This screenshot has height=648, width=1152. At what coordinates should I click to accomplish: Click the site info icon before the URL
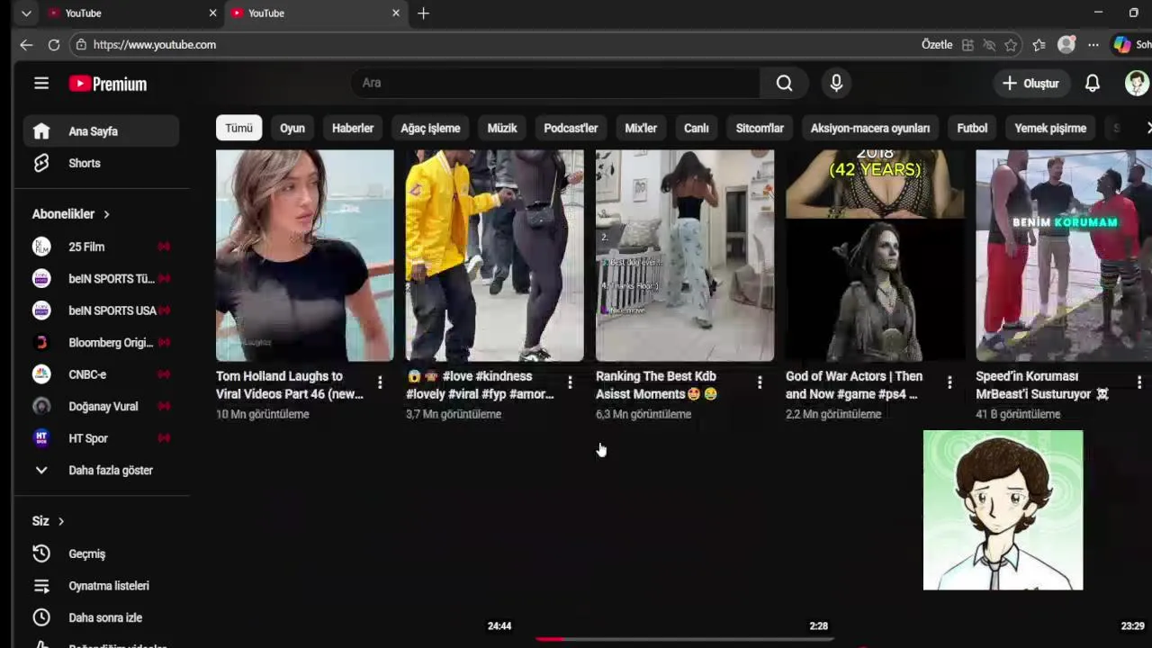pyautogui.click(x=81, y=45)
